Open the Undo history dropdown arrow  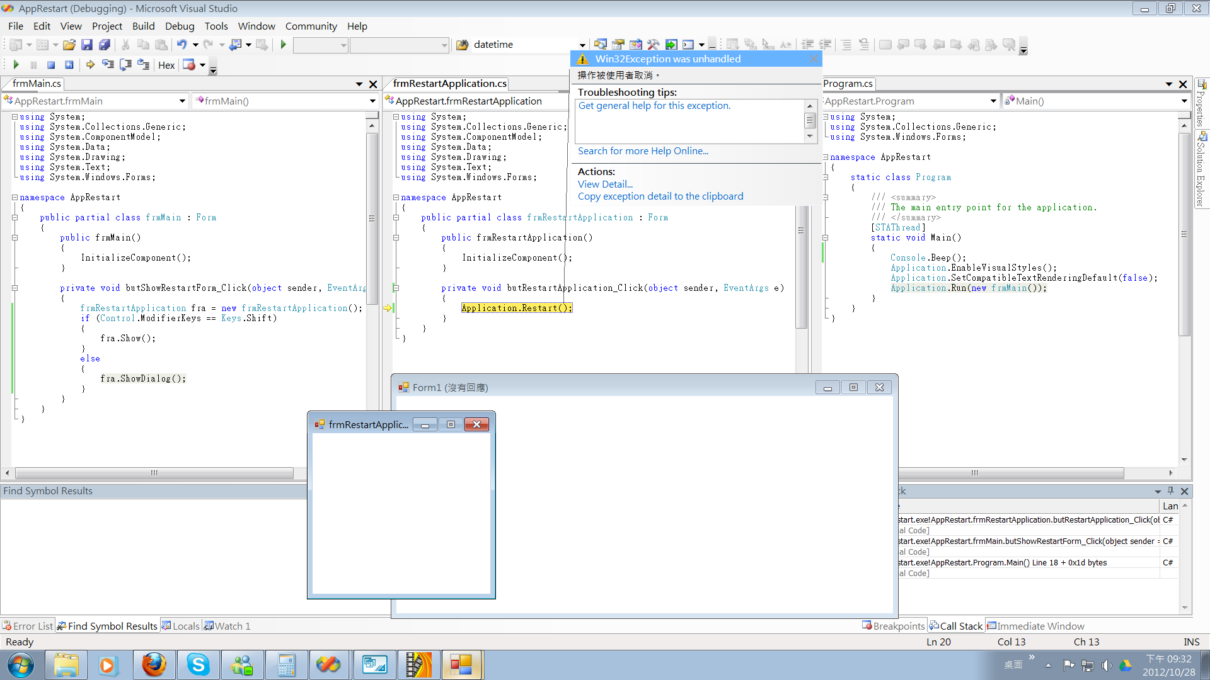pos(195,45)
